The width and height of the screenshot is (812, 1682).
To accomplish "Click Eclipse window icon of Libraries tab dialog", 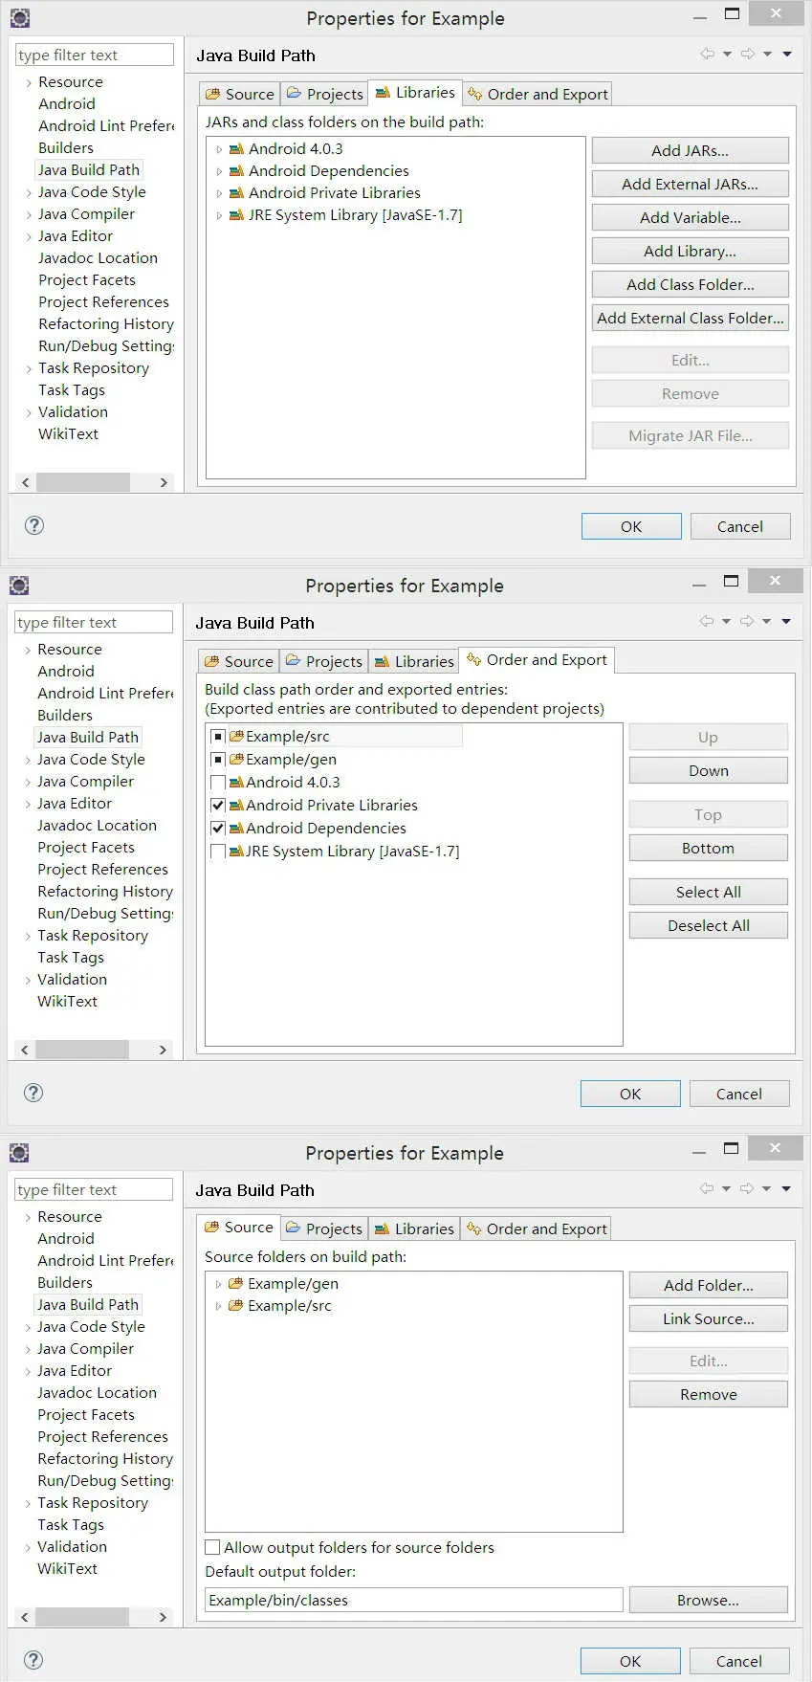I will pos(19,17).
